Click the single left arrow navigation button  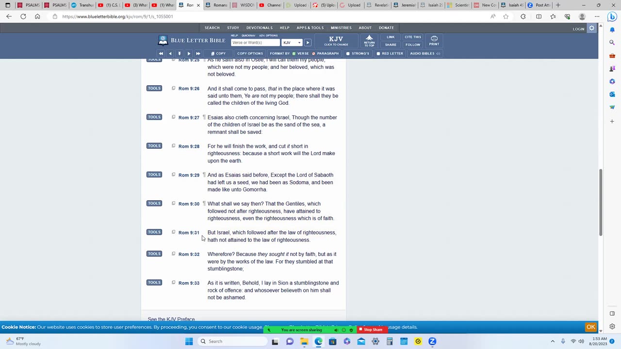pyautogui.click(x=170, y=53)
